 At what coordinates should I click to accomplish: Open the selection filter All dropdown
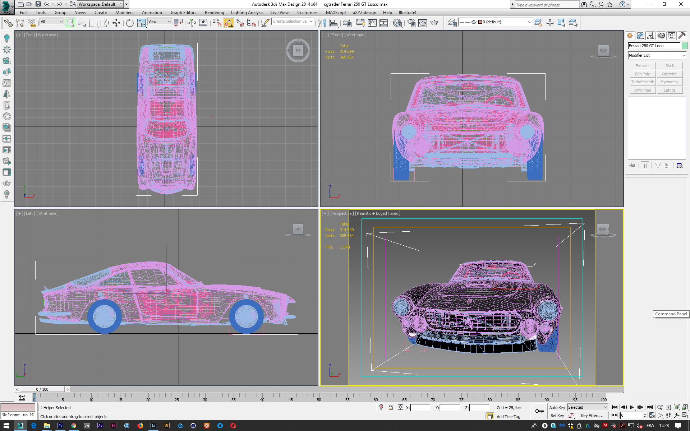52,22
